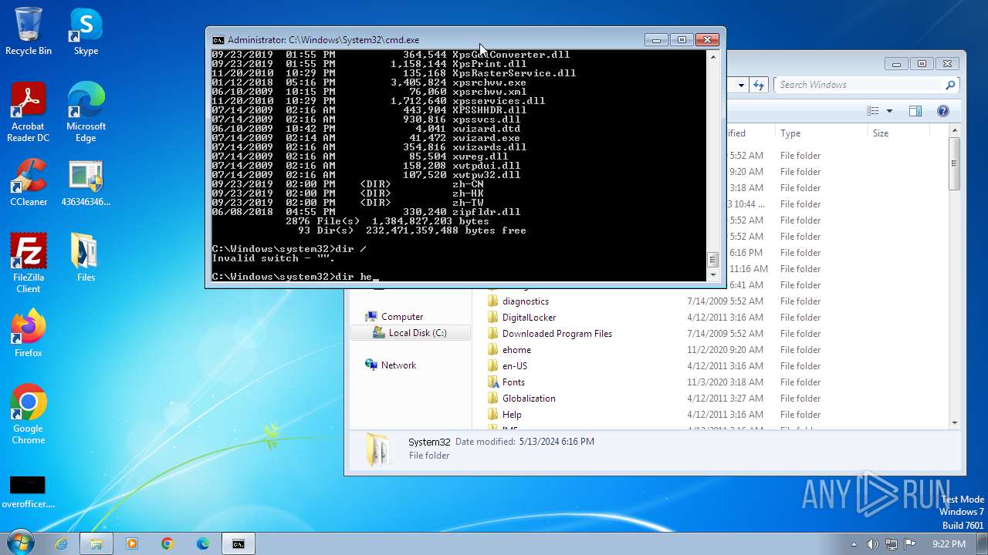Select Network in the navigation pane
The image size is (988, 555).
pos(398,365)
